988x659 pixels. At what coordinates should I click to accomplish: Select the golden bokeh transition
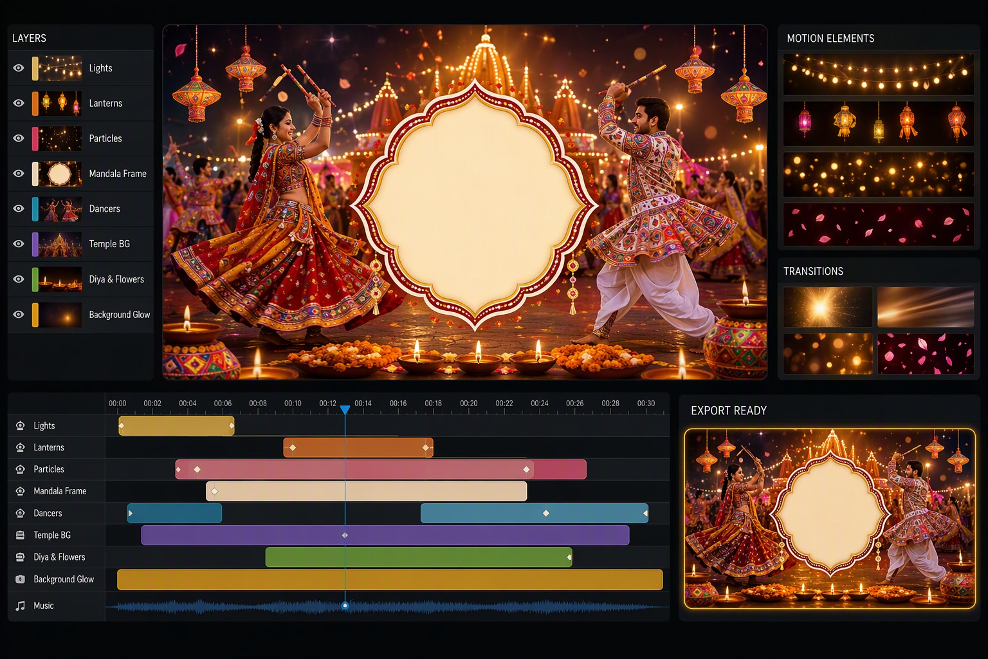[828, 353]
